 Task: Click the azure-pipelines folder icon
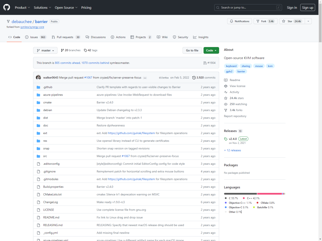[x=38, y=95]
